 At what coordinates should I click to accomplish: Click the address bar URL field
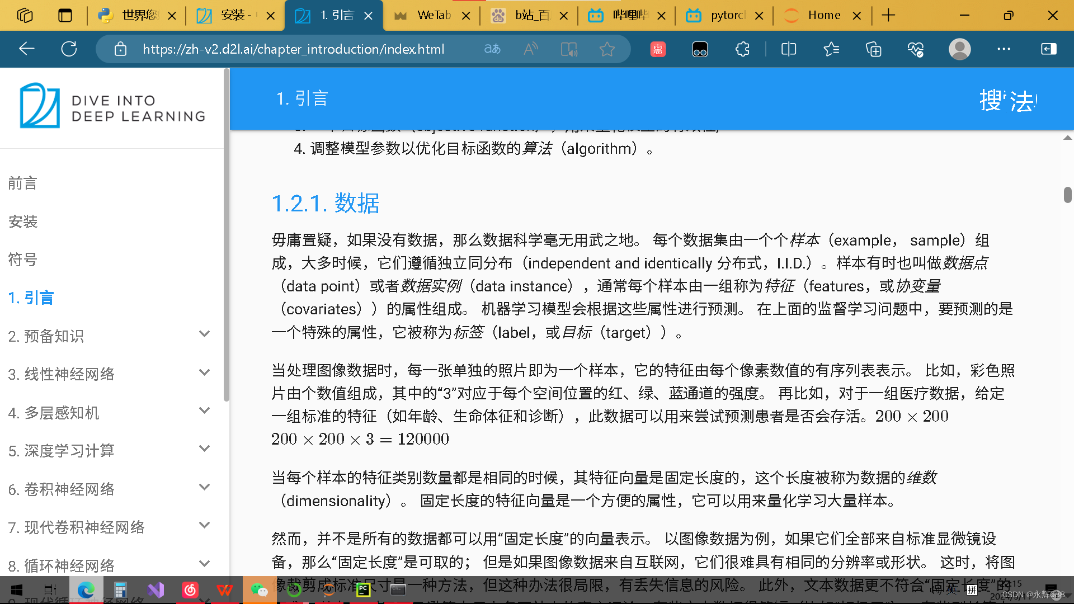[x=293, y=49]
